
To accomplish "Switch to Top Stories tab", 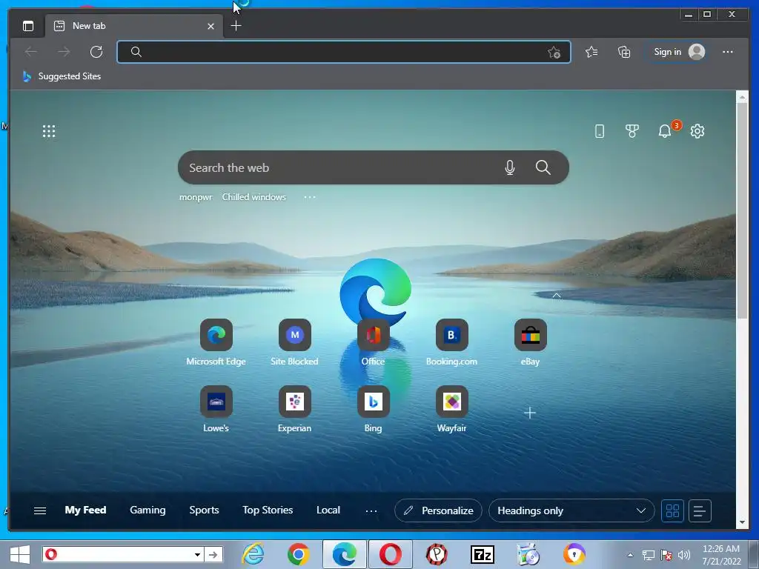I will click(268, 510).
